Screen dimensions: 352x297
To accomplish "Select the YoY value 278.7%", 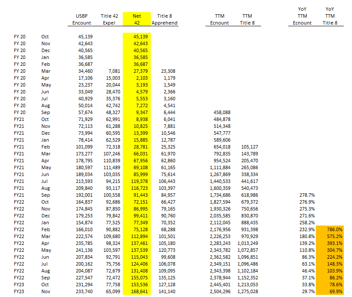I will click(x=307, y=195).
